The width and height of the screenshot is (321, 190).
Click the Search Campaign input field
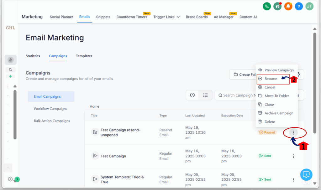click(x=238, y=95)
